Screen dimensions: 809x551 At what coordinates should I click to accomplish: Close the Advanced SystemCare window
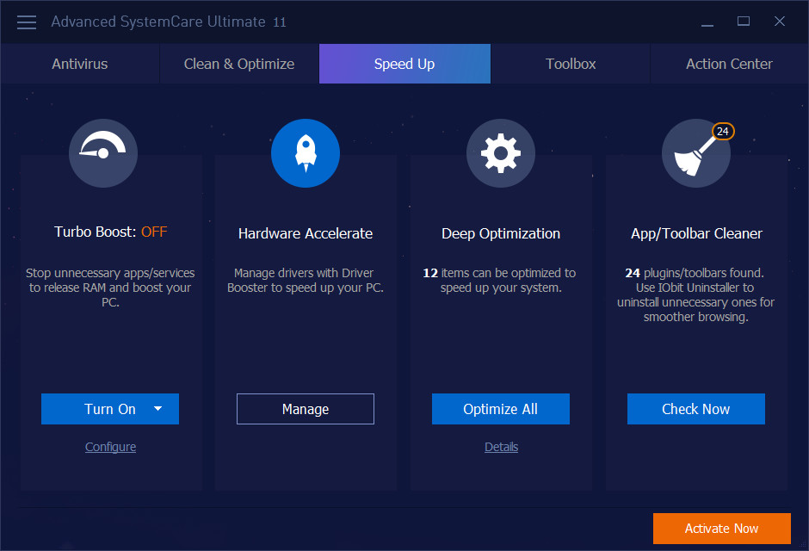pyautogui.click(x=780, y=22)
